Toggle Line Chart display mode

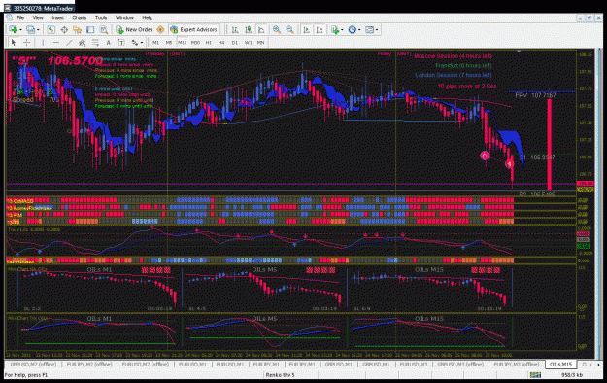point(261,29)
